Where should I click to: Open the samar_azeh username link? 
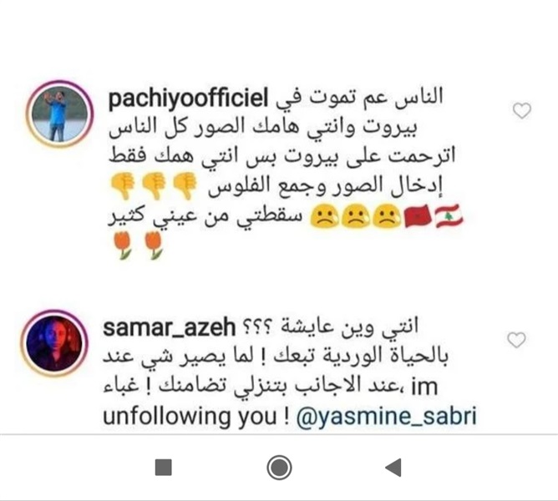pyautogui.click(x=169, y=327)
